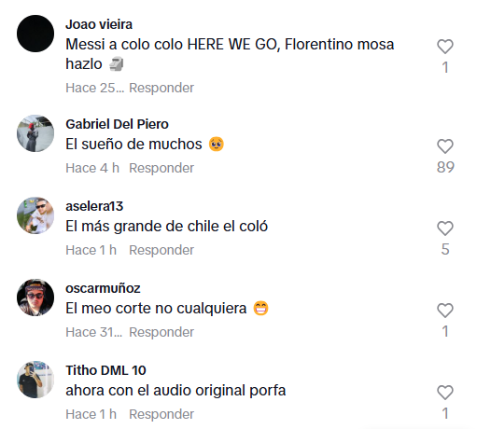The height and width of the screenshot is (429, 477).
Task: Visit Gabriel Del Piero's profile name
Action: (x=117, y=124)
